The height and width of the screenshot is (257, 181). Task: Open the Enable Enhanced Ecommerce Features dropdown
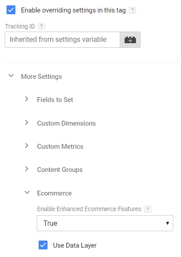[x=105, y=223]
